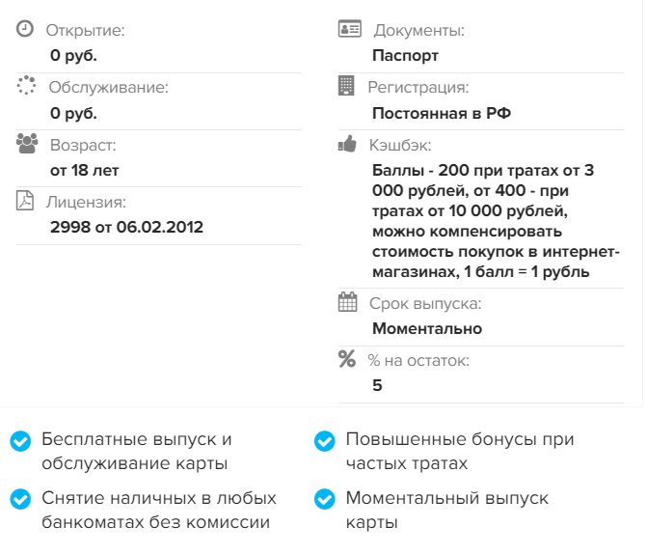This screenshot has width=647, height=555.
Task: Click the thumbs-up icon beside Кэшбэк
Action: point(348,144)
